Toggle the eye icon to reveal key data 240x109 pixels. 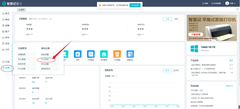click(x=51, y=19)
